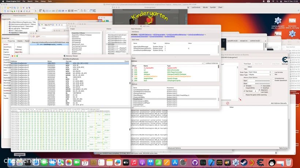Select the TCheckBox component palette icon
The height and width of the screenshot is (168, 300).
(x=63, y=11)
